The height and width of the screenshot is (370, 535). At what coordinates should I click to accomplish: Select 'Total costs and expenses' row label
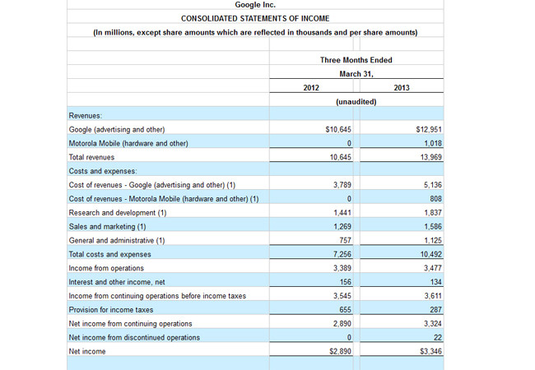point(109,255)
